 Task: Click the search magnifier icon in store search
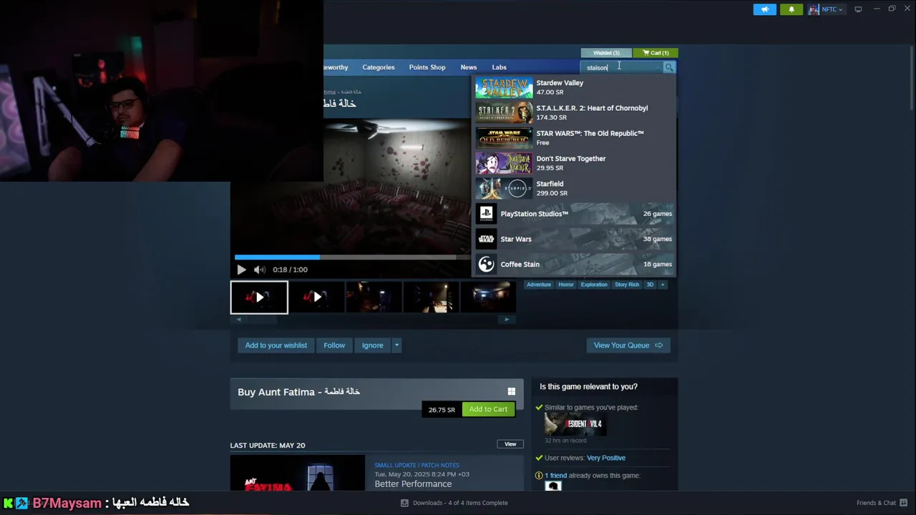click(669, 67)
